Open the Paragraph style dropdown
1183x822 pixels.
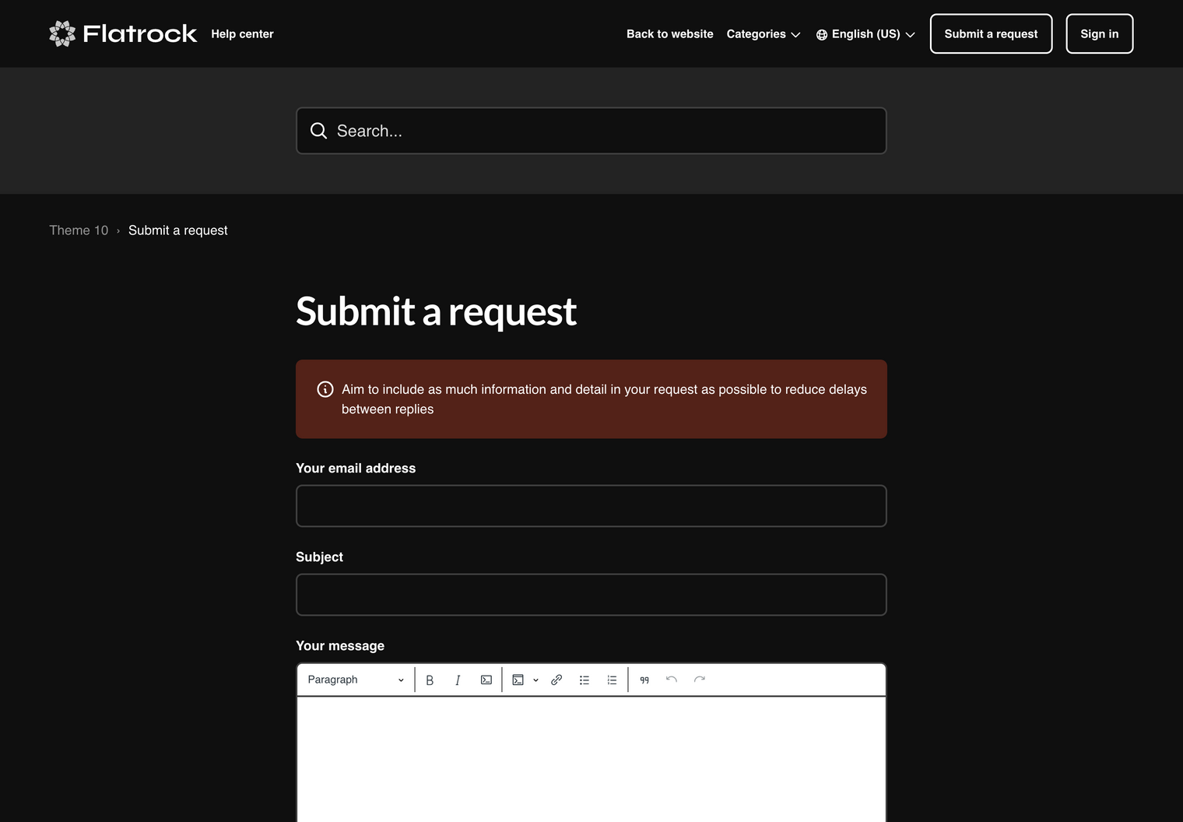[x=356, y=680]
